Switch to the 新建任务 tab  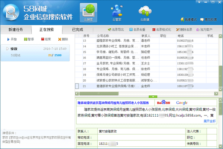click(16, 30)
